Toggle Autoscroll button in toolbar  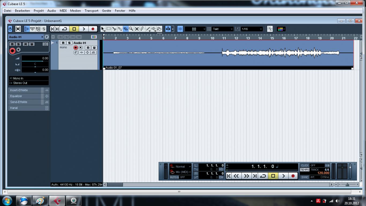[x=168, y=29]
